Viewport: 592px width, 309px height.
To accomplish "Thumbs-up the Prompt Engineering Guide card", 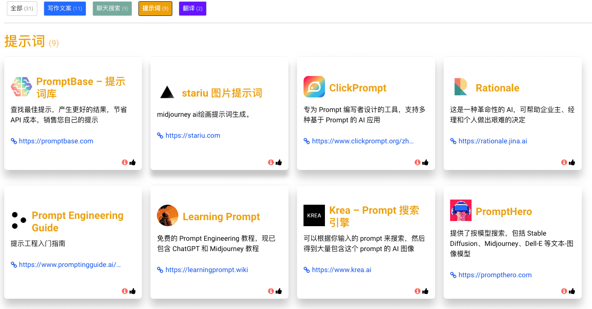I will (132, 291).
